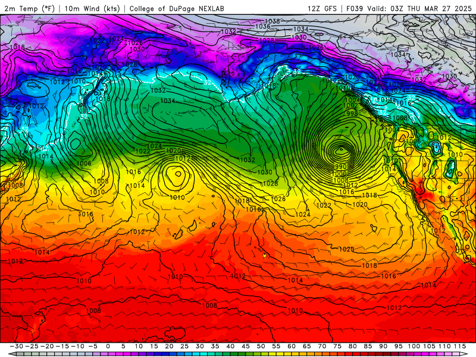Click the -30 value on temperature scale
The image size is (476, 357).
click(x=17, y=346)
